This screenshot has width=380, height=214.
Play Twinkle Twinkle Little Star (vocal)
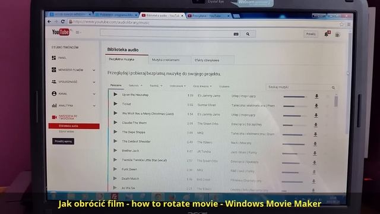click(115, 160)
